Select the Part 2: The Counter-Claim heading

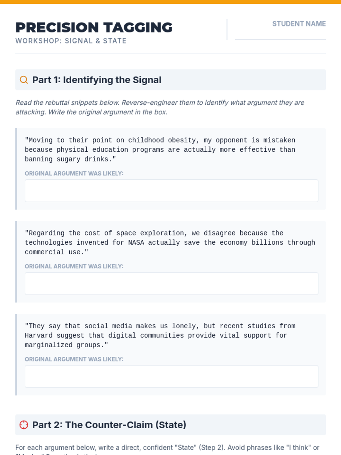pos(109,425)
